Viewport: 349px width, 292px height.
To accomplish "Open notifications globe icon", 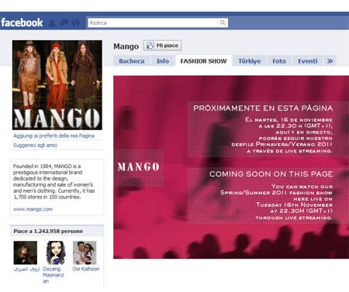I will [x=75, y=23].
